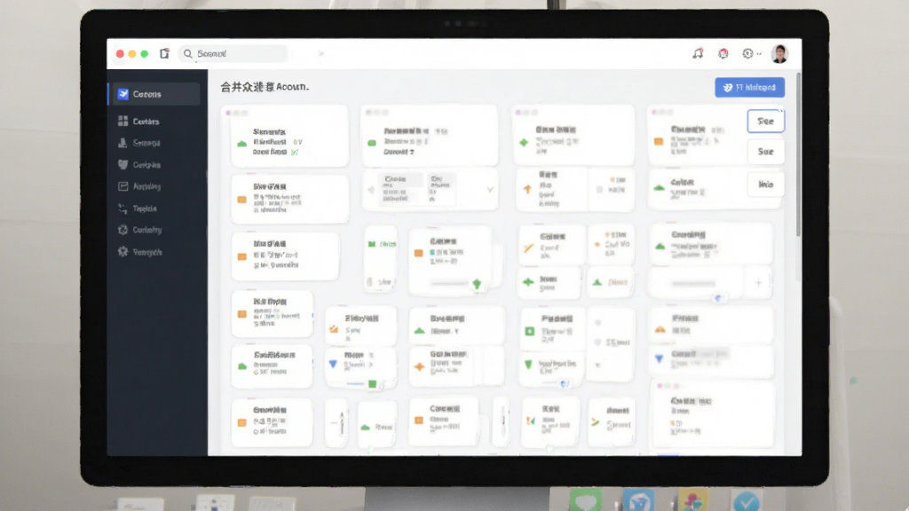Select the green diamond card icon
909x511 pixels.
pyautogui.click(x=524, y=142)
